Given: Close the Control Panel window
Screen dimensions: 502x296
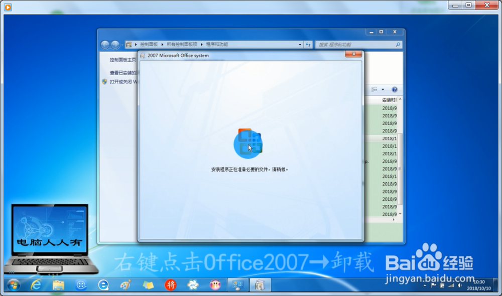Looking at the screenshot, I should [395, 32].
